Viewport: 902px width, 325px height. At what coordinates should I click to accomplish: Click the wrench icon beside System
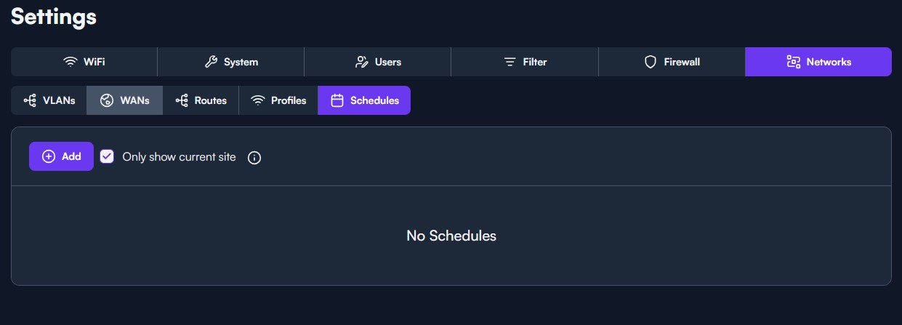(211, 62)
